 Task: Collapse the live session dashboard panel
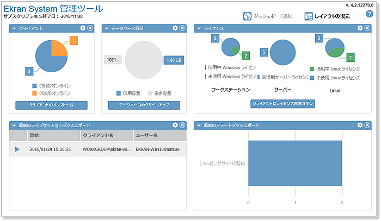(14, 125)
